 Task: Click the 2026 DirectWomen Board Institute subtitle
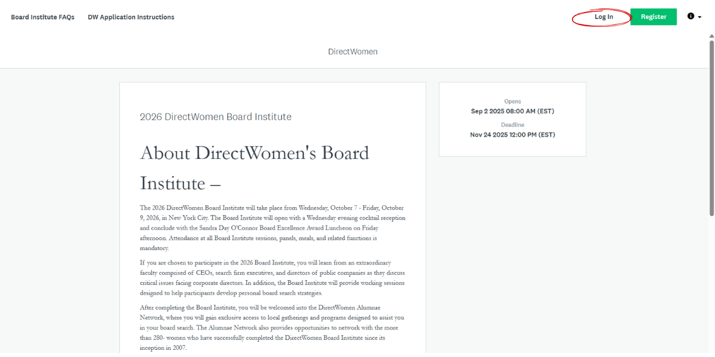click(216, 117)
